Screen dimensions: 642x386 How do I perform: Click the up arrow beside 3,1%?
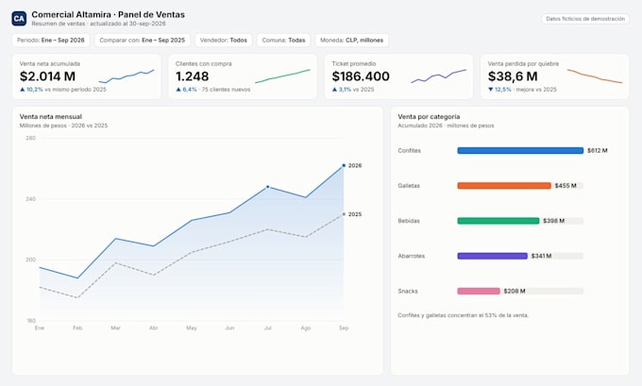coord(334,90)
